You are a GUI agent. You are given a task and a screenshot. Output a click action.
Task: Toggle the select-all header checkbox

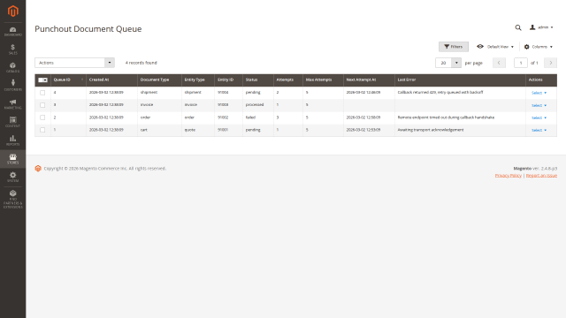[x=42, y=80]
